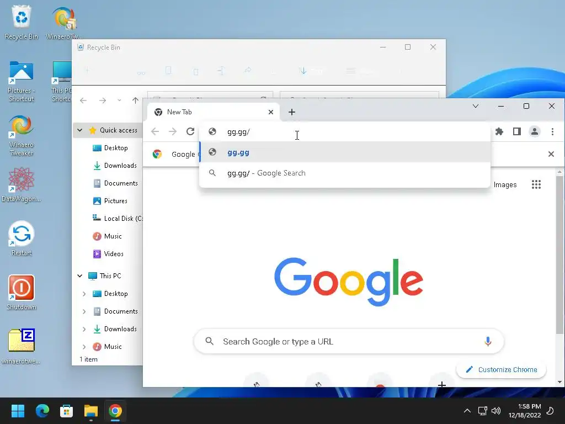Choose the gg-gg autocomplete suggestion

(x=345, y=152)
